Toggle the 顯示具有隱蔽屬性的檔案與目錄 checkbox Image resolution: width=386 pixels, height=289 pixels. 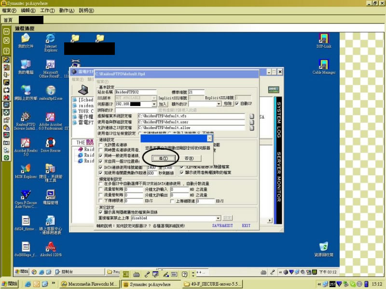100,212
